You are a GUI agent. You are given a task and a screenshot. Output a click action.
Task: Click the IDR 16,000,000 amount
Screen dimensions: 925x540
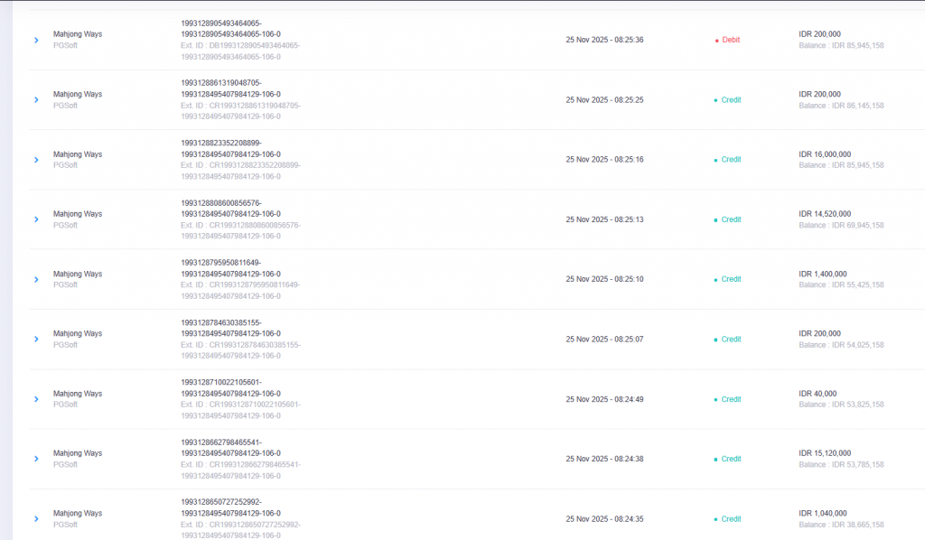[x=825, y=154]
